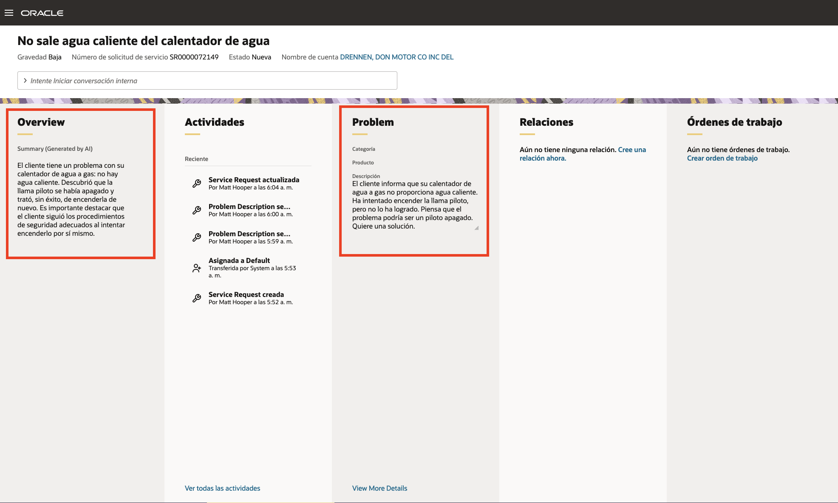Open account DRENNEN, DON MOTOR CO INC DEL
The image size is (838, 503).
396,57
